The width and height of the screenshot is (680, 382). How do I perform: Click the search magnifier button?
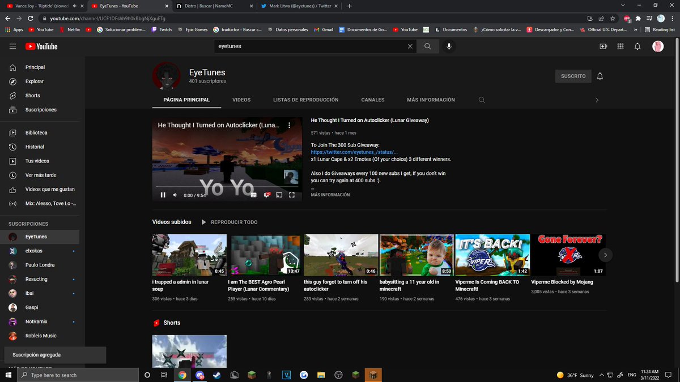tap(428, 46)
